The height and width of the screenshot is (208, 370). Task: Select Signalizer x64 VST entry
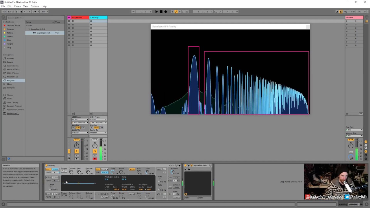point(45,33)
